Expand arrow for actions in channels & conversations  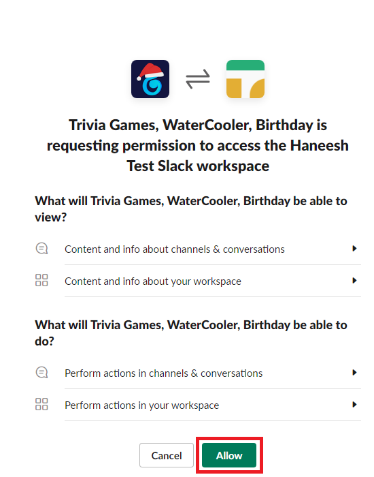[354, 373]
